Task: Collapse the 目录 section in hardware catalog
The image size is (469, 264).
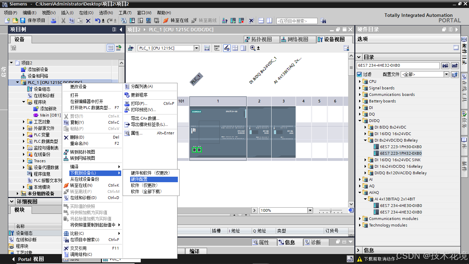Action: (359, 57)
